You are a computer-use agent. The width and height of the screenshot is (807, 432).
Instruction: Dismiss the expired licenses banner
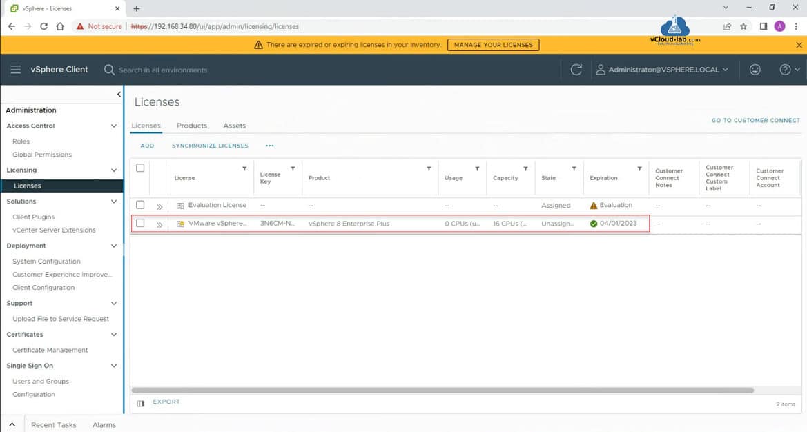799,46
